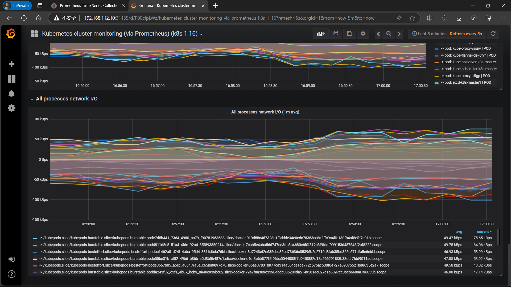Open the Configuration gear in sidebar
Screen dimensions: 511x287
click(11, 108)
